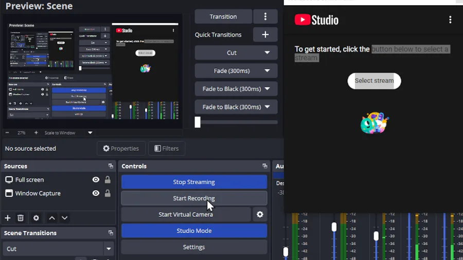Click Select stream in YouTube Studio
Viewport: 463px width, 260px height.
[x=374, y=81]
